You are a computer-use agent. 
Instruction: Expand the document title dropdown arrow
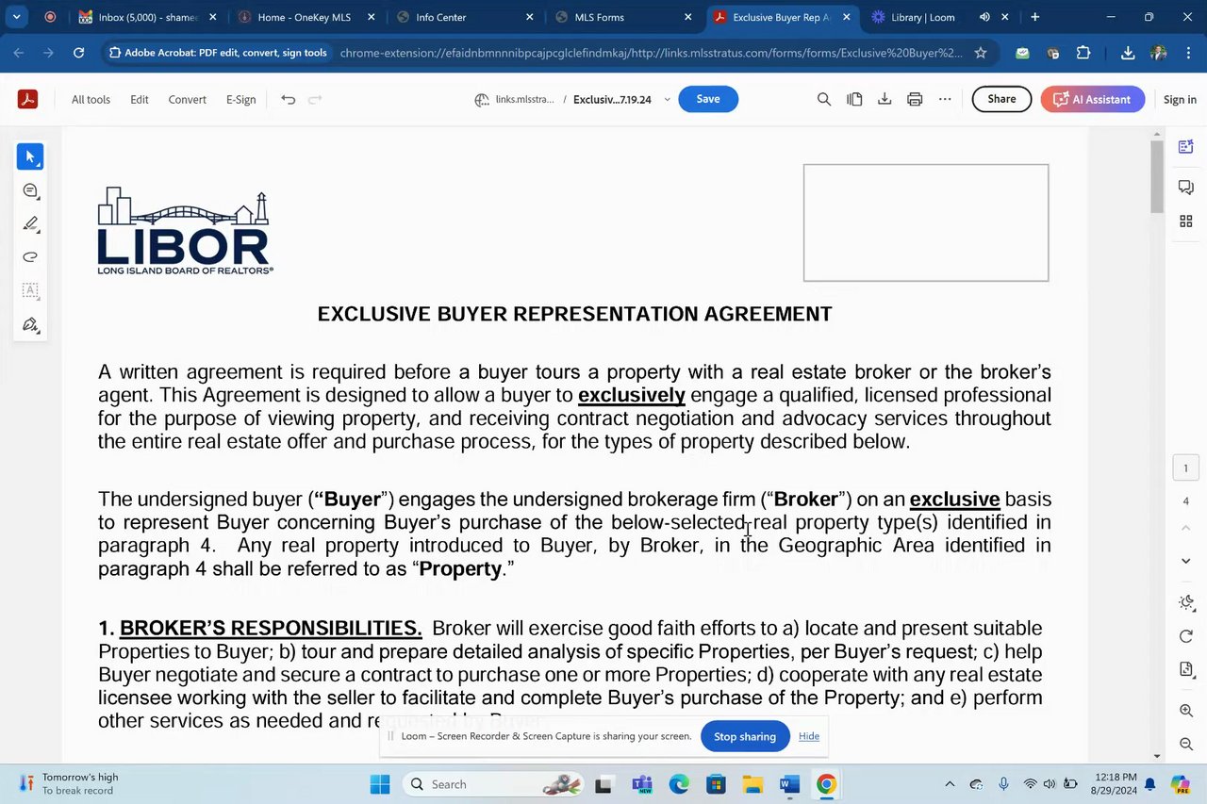pos(668,99)
